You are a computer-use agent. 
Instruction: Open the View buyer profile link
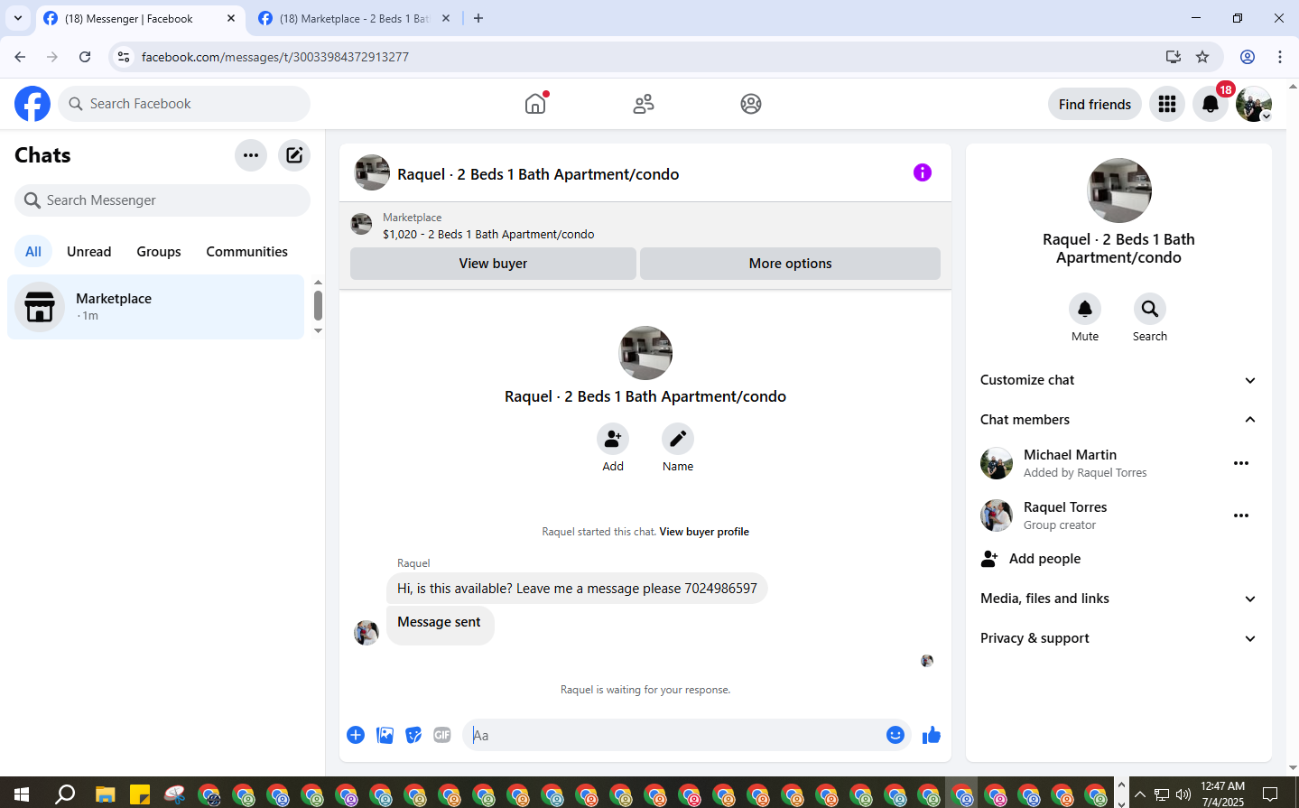tap(704, 532)
